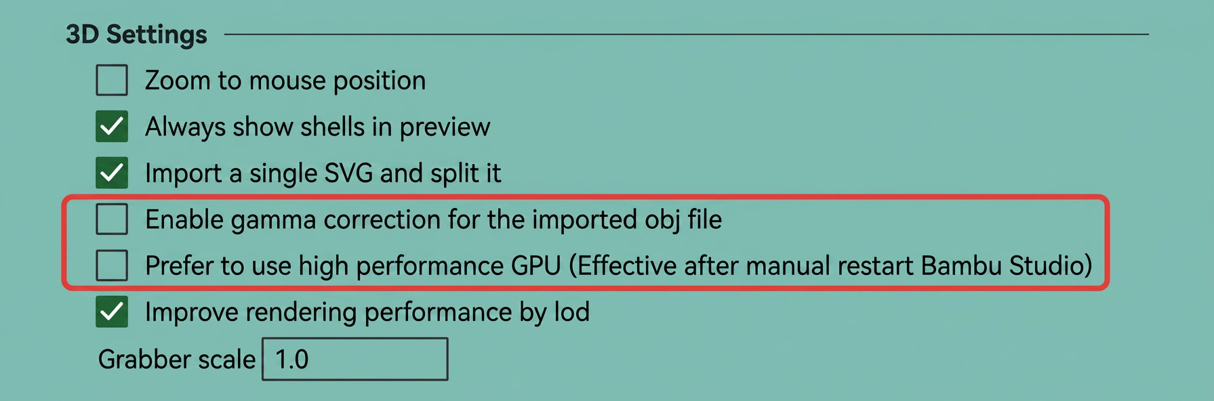Check the high performance GPU box
This screenshot has height=401, width=1214.
112,265
